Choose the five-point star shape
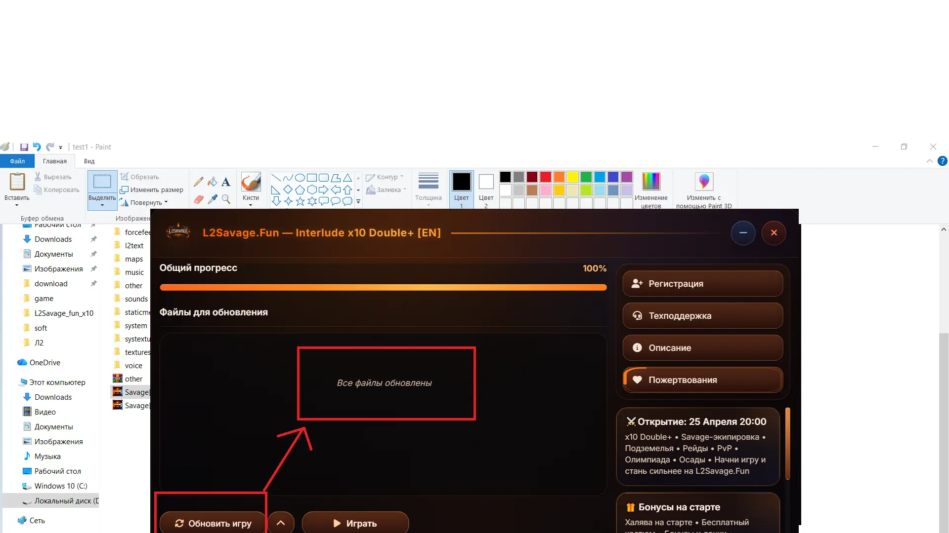This screenshot has width=949, height=533. point(300,201)
